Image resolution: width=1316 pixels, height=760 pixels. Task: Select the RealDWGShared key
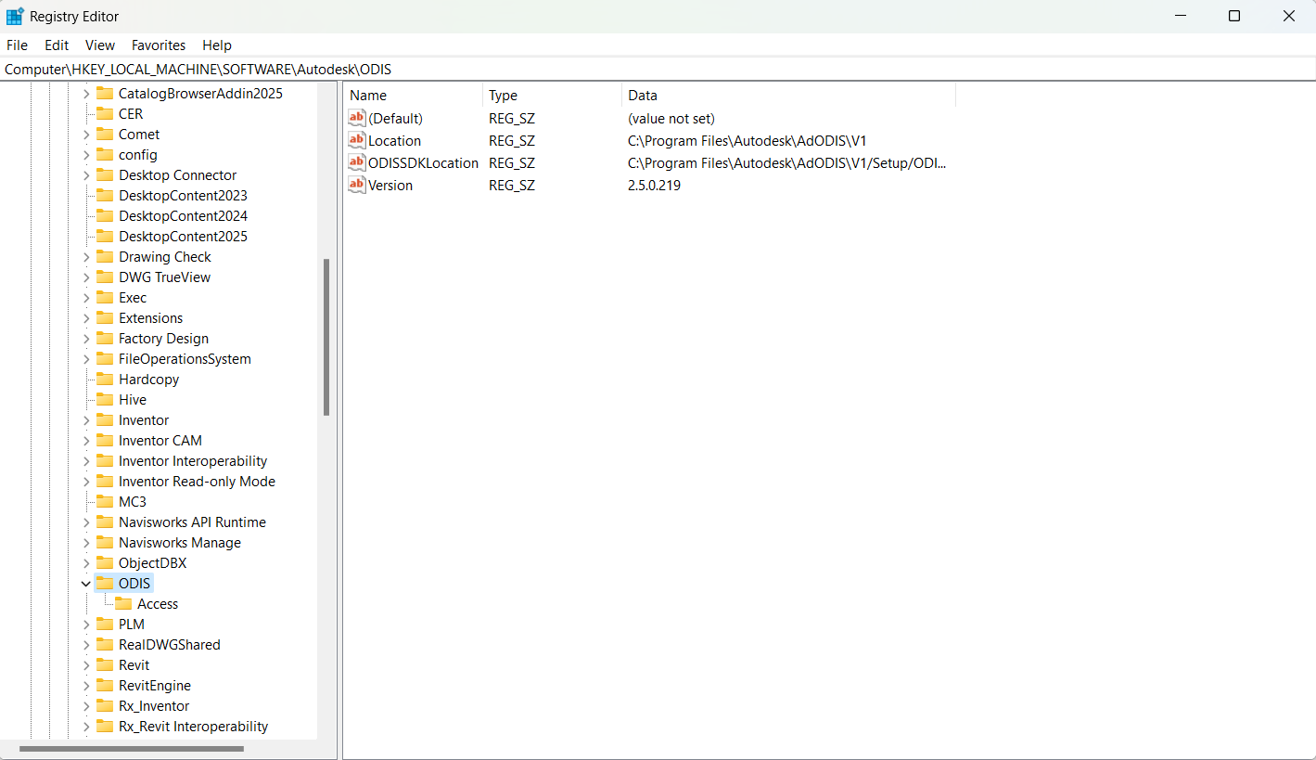point(170,645)
